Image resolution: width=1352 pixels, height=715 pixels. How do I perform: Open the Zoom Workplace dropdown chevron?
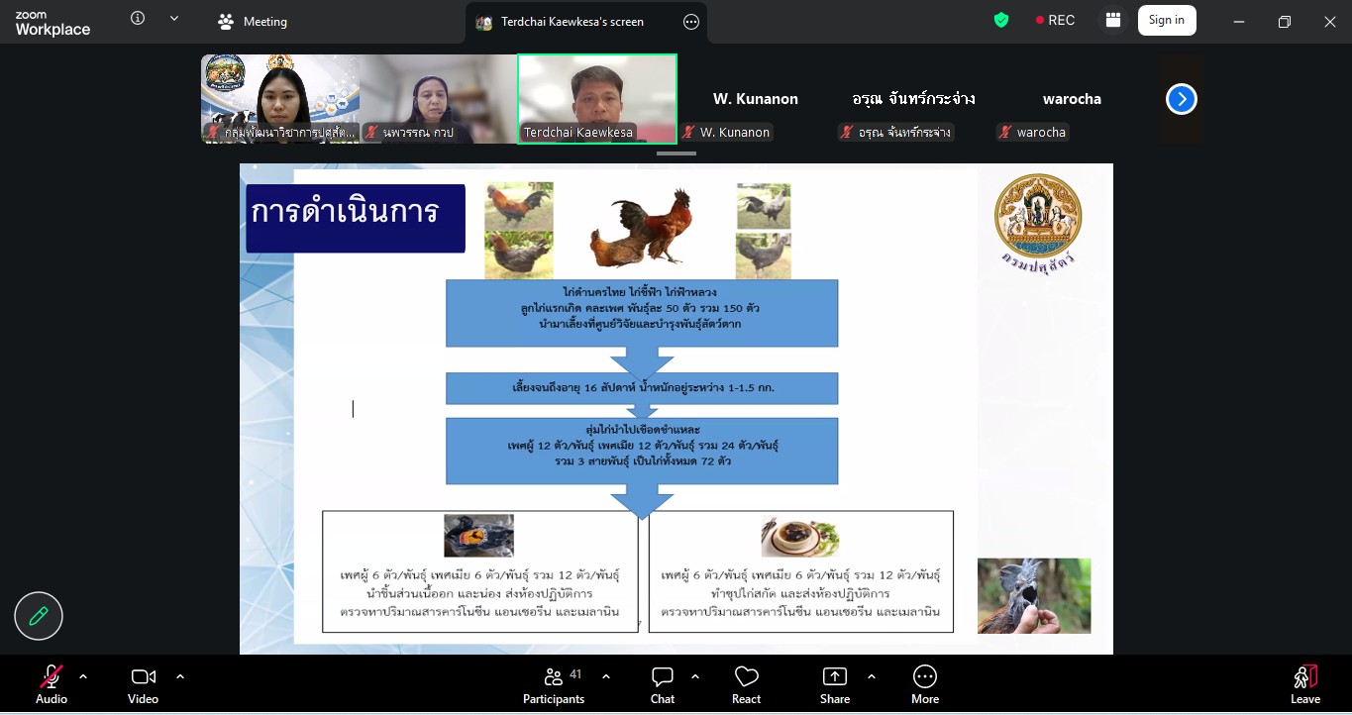click(174, 19)
